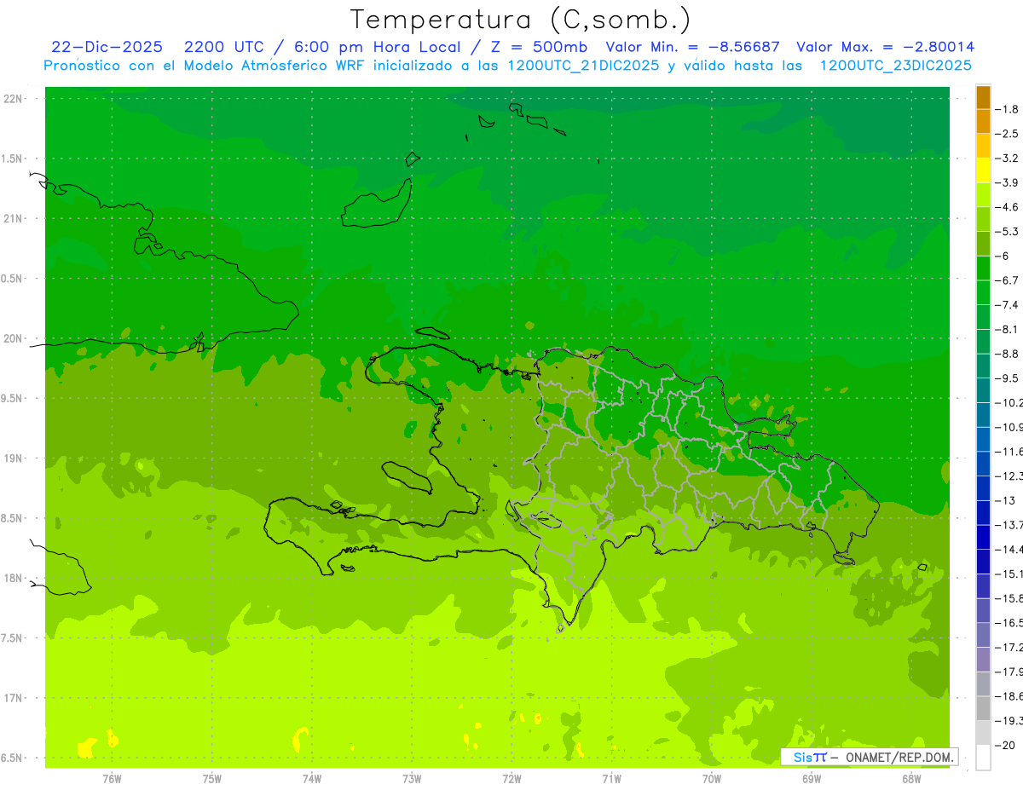Click the "-8.1" color scale label

[1008, 329]
